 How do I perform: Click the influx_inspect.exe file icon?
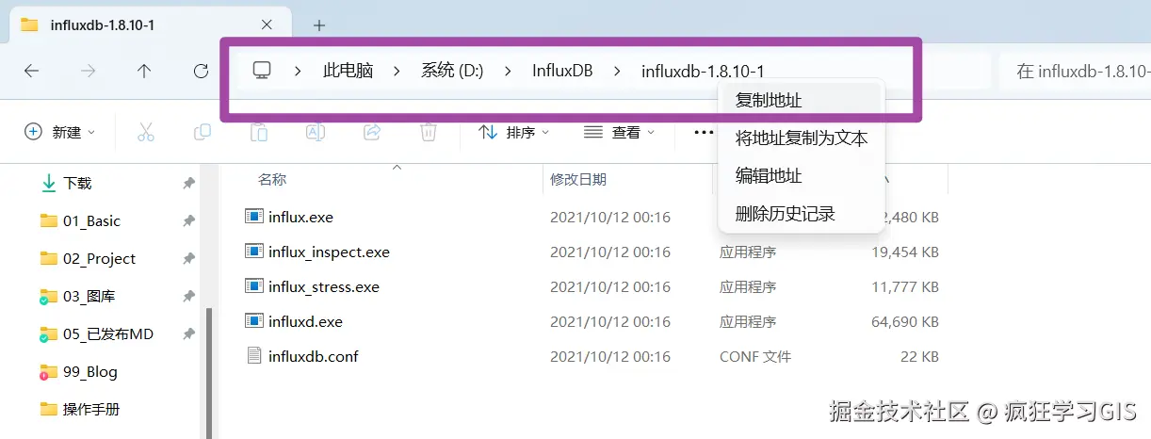click(253, 252)
